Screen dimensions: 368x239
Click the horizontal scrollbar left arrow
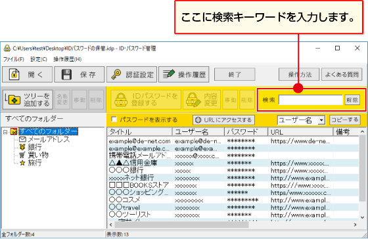111,225
